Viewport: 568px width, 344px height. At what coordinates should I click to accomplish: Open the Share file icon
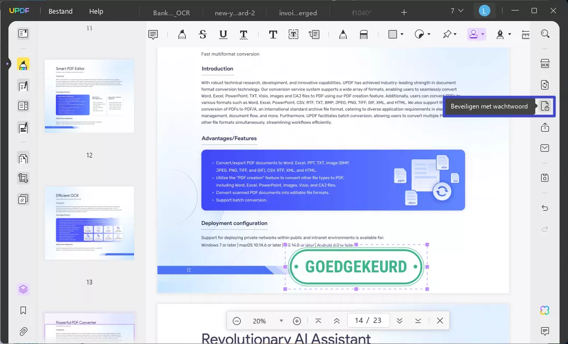(545, 127)
